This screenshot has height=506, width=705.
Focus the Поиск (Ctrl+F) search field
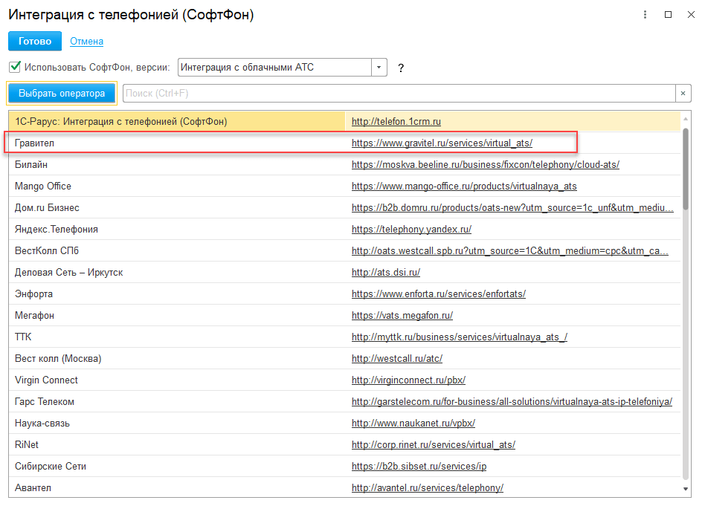point(399,94)
